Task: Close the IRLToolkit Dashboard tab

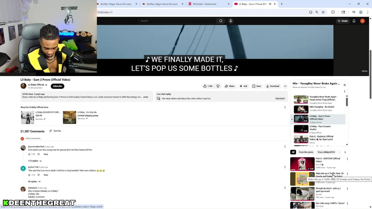Action: [x=228, y=4]
